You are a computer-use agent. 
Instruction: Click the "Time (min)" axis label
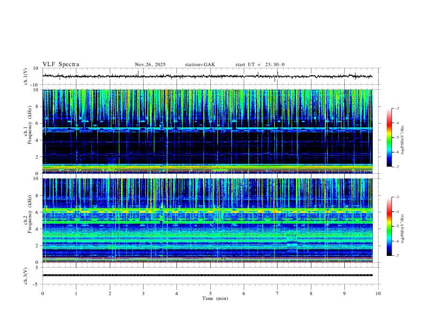215,298
